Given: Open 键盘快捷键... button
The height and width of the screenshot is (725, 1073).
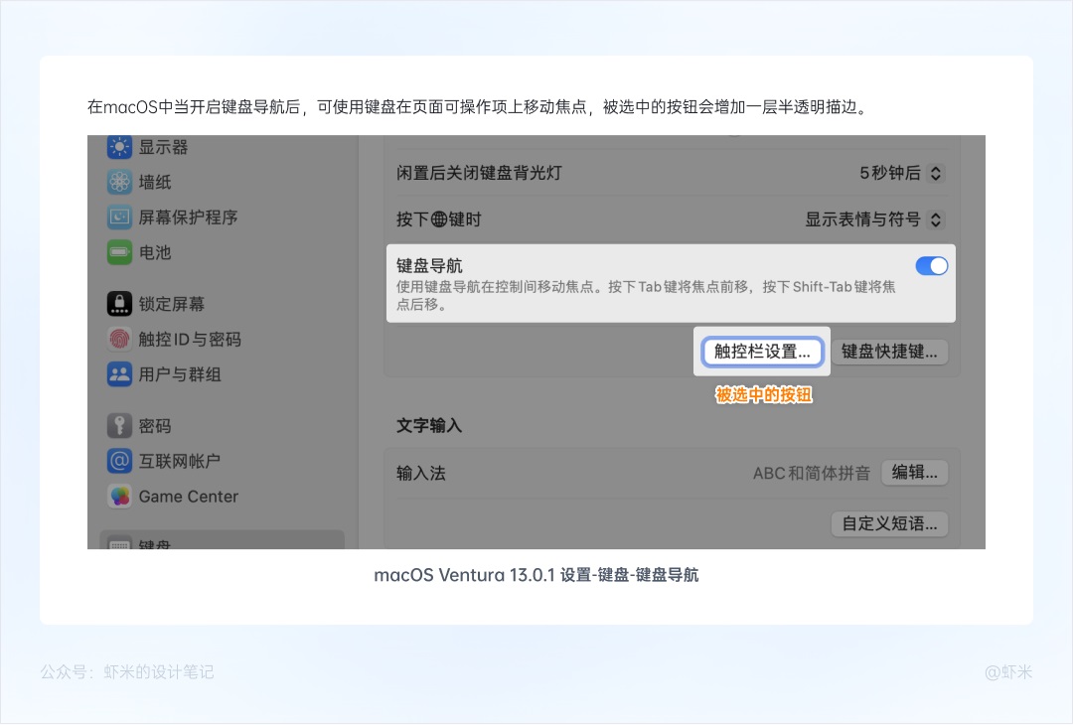Looking at the screenshot, I should tap(889, 352).
